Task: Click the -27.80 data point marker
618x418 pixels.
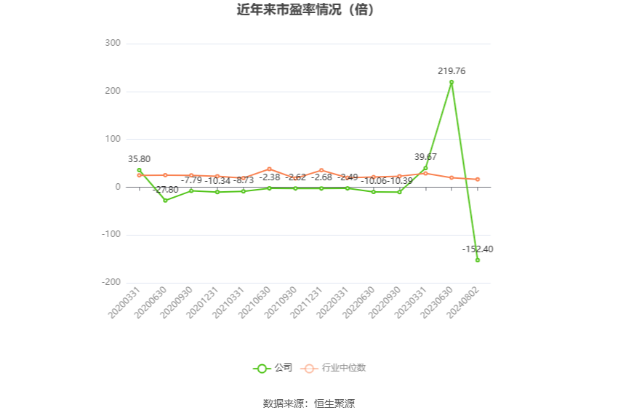Action: [165, 200]
